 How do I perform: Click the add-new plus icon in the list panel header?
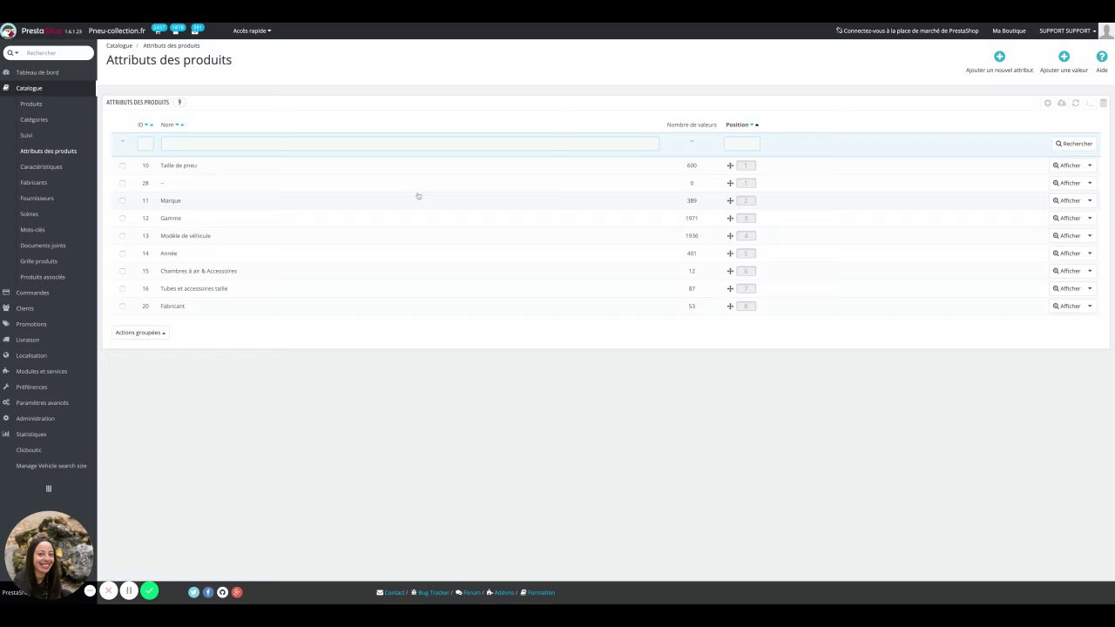click(x=1048, y=103)
